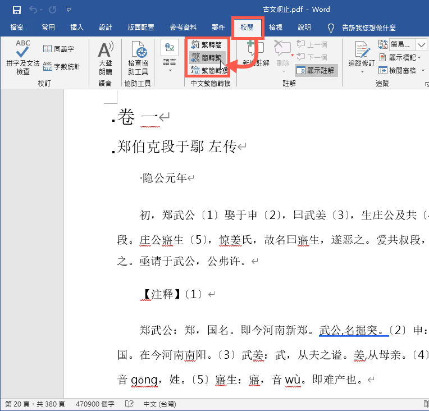The width and height of the screenshot is (429, 411).
Task: Click heading text 郑伯克段于鄢 左传
Action: (x=177, y=147)
